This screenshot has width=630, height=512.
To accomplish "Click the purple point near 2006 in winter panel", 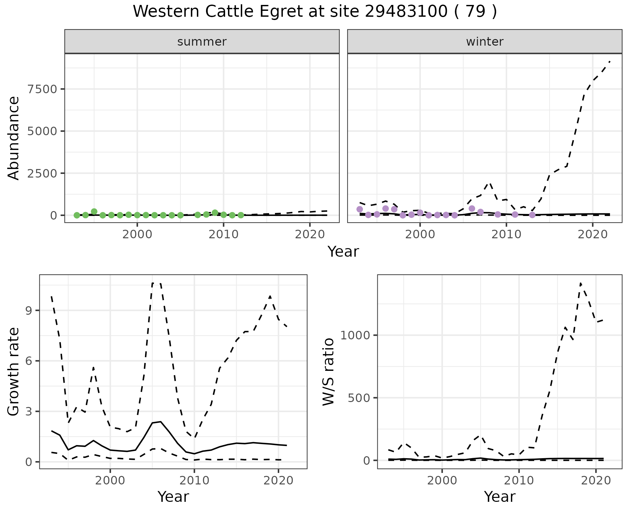I will pos(472,208).
